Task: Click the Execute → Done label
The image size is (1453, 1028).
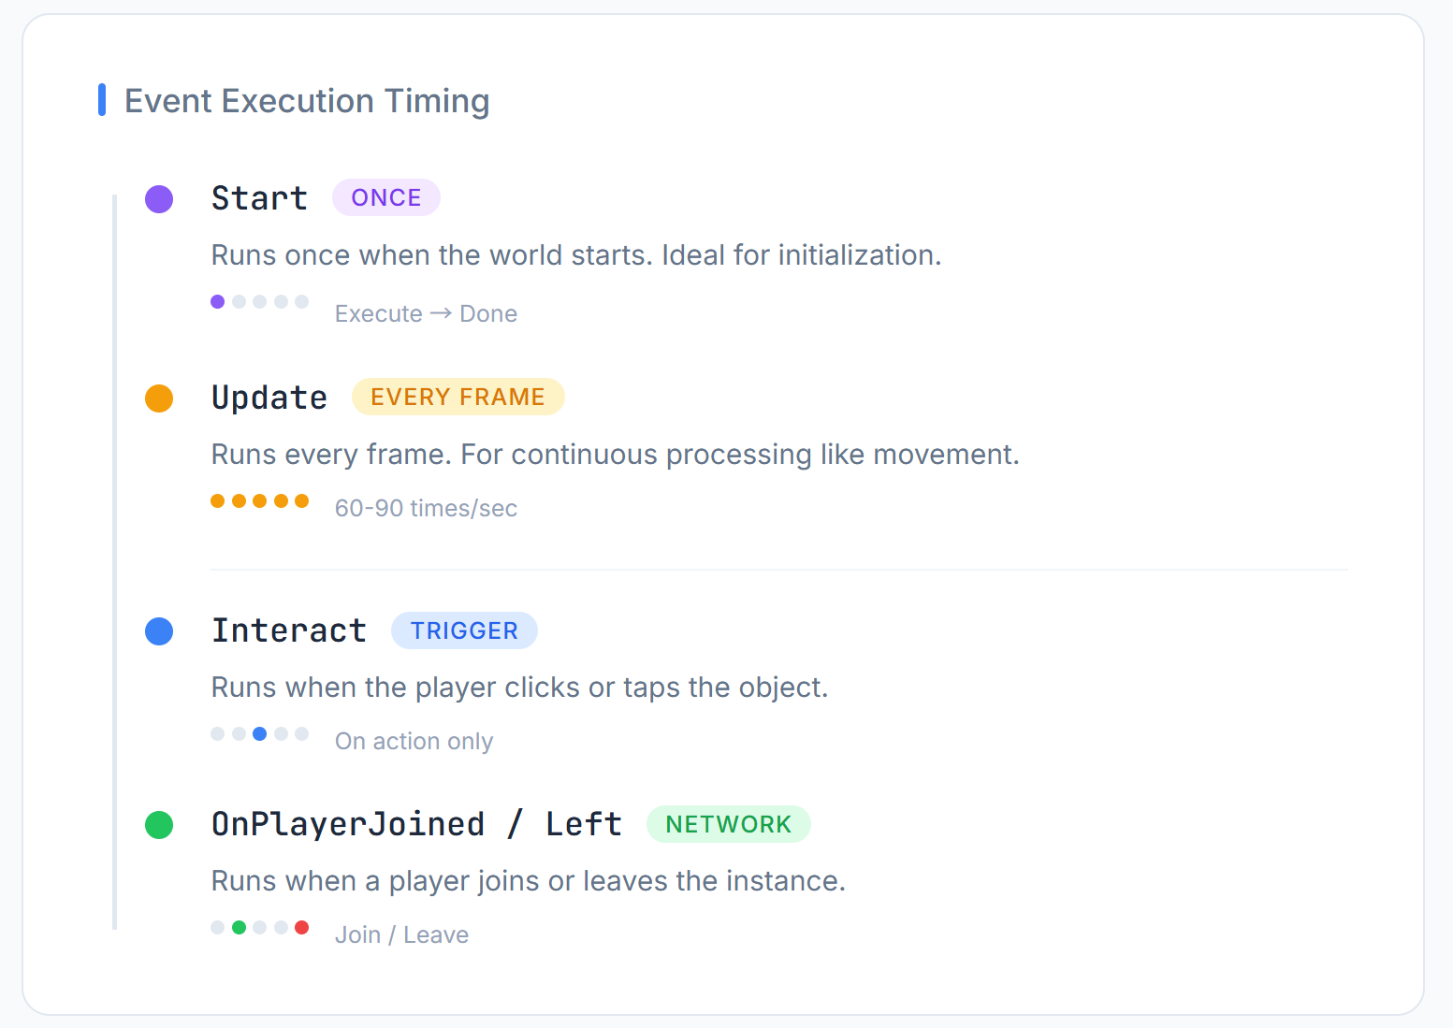Action: pyautogui.click(x=426, y=313)
